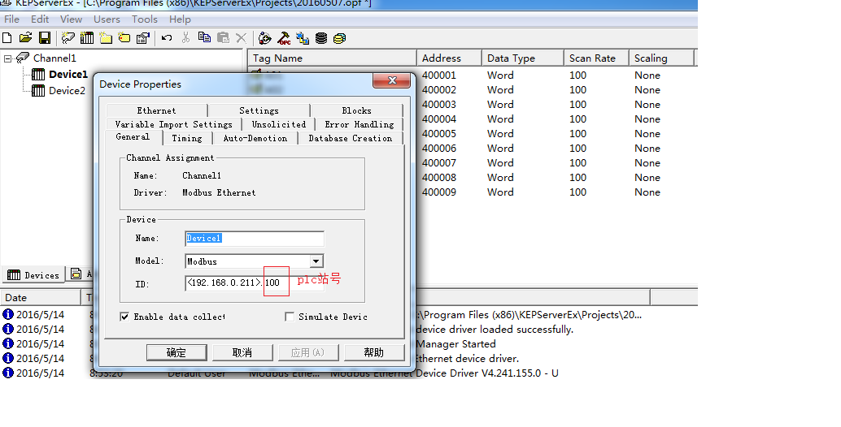This screenshot has height=427, width=841.
Task: Click the Scaling column header
Action: pos(661,58)
